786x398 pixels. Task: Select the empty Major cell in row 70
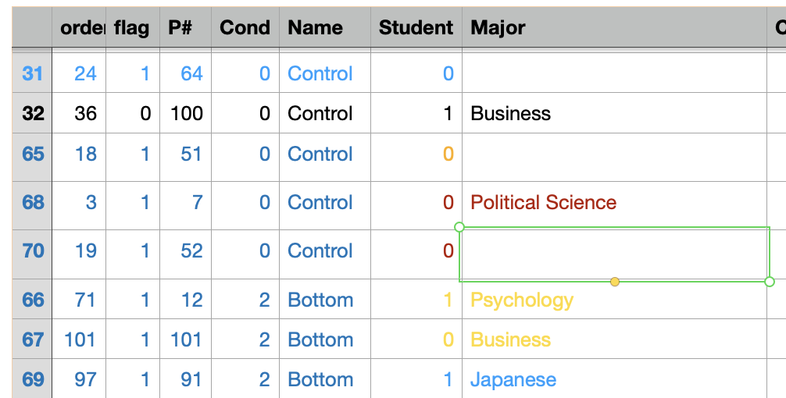pos(614,254)
